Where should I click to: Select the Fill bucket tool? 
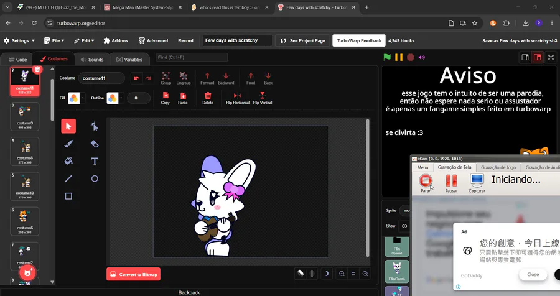click(x=68, y=161)
